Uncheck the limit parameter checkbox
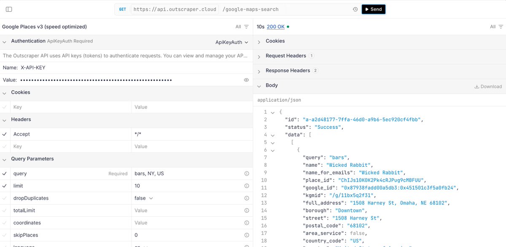The width and height of the screenshot is (506, 247). click(5, 186)
